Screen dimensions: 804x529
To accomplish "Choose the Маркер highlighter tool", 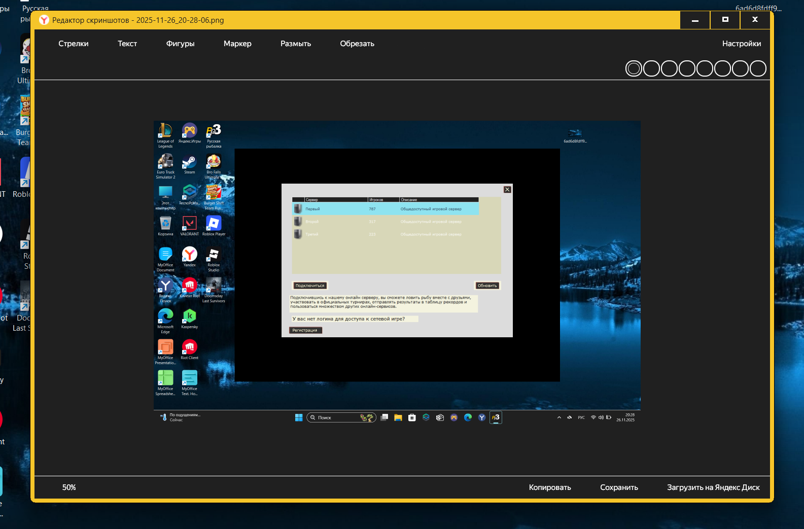I will tap(237, 44).
